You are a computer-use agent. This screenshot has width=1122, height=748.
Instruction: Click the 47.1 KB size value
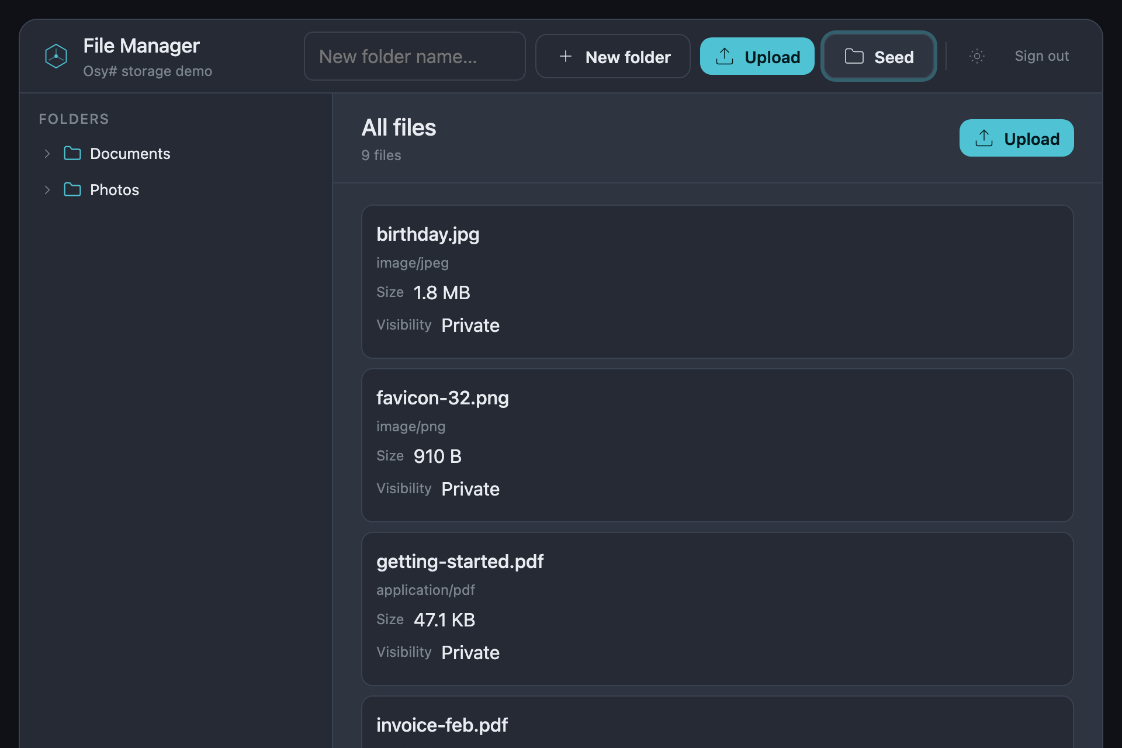[x=445, y=620]
